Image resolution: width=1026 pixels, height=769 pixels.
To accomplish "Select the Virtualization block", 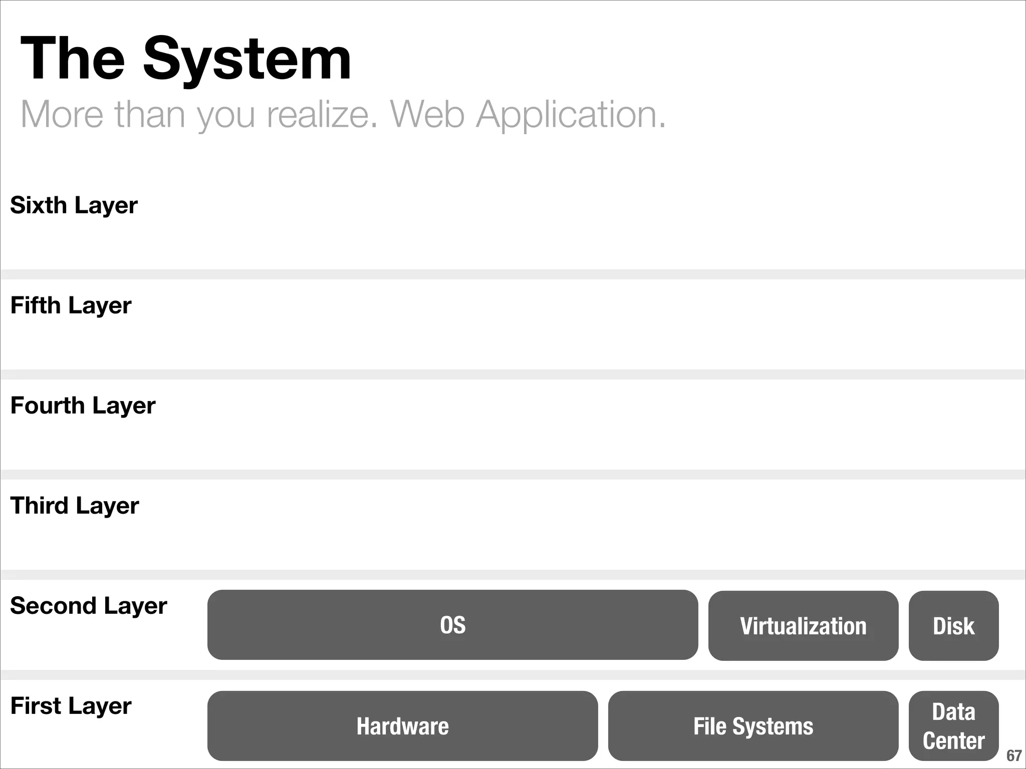I will 803,626.
